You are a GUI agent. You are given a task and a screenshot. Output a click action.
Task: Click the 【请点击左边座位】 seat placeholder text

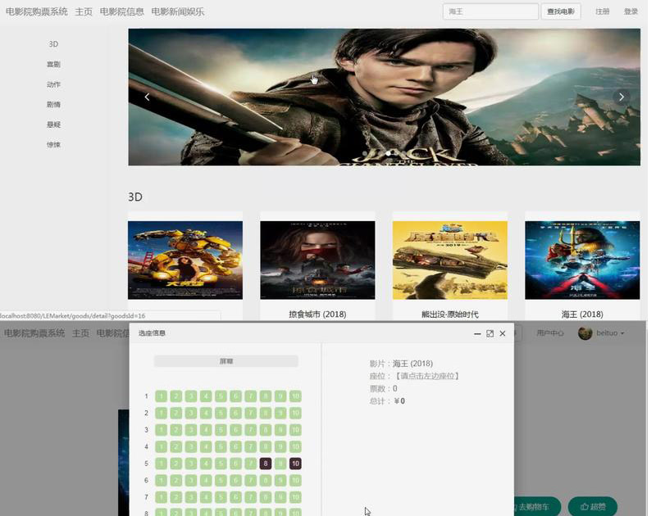coord(426,376)
